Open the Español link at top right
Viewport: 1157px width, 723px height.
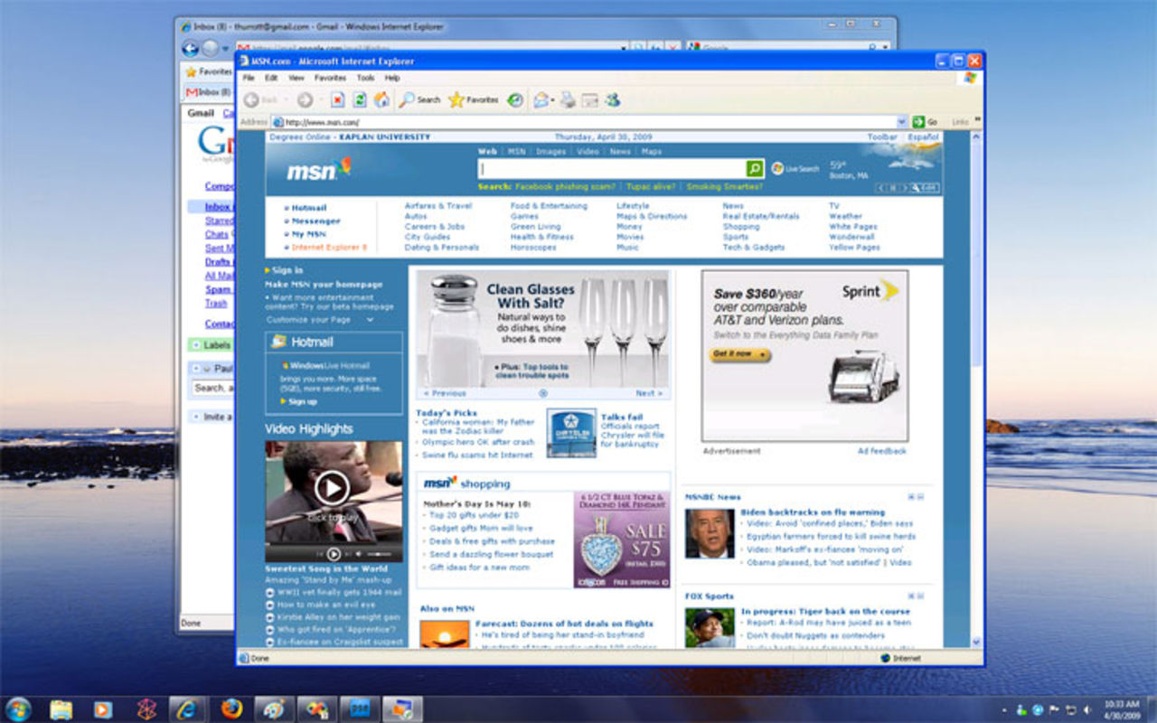point(923,137)
